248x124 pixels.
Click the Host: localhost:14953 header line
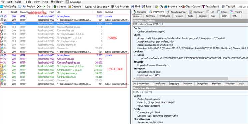(x=148, y=75)
